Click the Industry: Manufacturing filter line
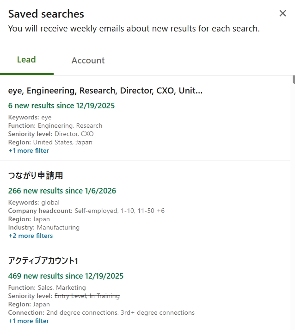Screen dimensions: 295x330 click(x=44, y=227)
